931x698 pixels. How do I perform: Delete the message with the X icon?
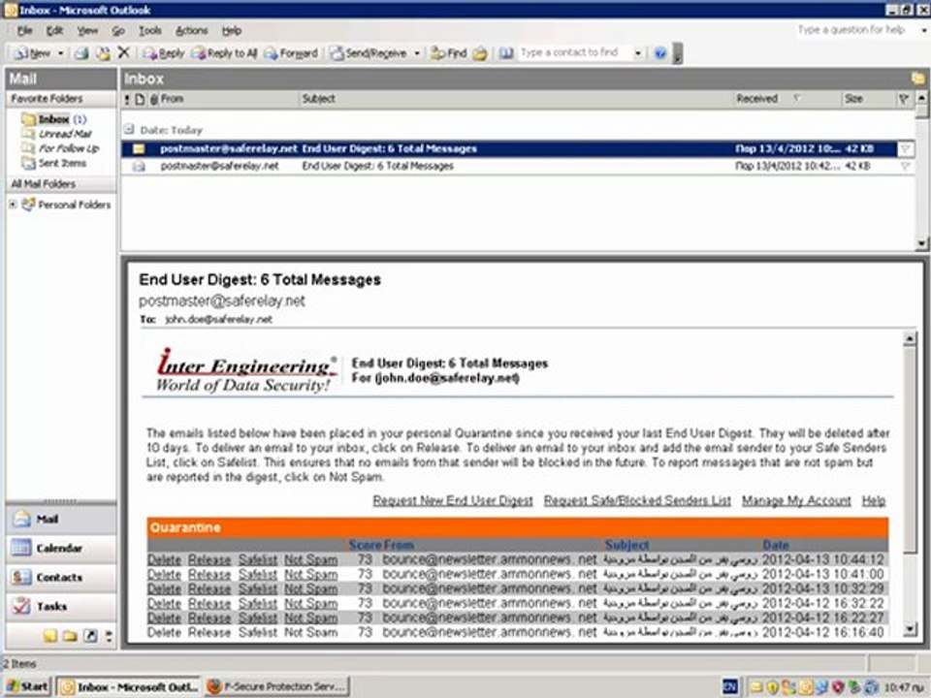123,52
